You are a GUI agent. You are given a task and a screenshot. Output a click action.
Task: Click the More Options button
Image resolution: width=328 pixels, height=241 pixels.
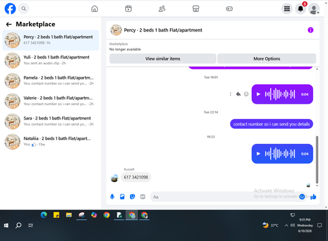click(x=267, y=58)
